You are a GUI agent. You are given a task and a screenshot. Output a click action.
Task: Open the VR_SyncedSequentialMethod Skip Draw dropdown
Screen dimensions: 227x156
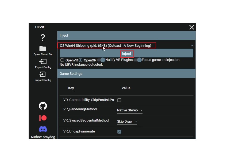point(126,121)
